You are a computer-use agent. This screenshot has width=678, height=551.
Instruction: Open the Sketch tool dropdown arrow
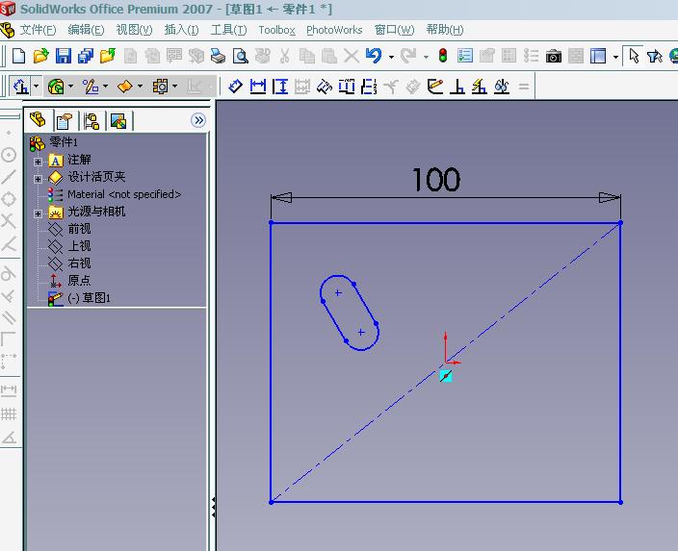coord(36,87)
